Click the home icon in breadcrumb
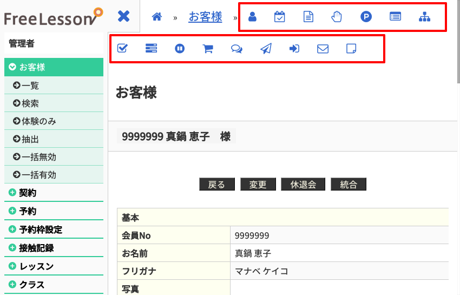Image resolution: width=460 pixels, height=295 pixels. pos(157,17)
